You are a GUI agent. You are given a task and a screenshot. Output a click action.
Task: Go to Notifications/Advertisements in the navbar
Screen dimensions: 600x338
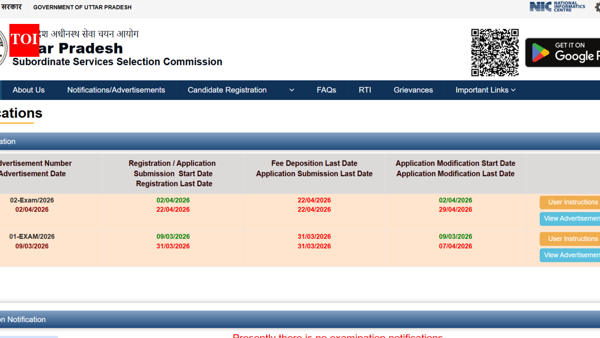pos(116,90)
